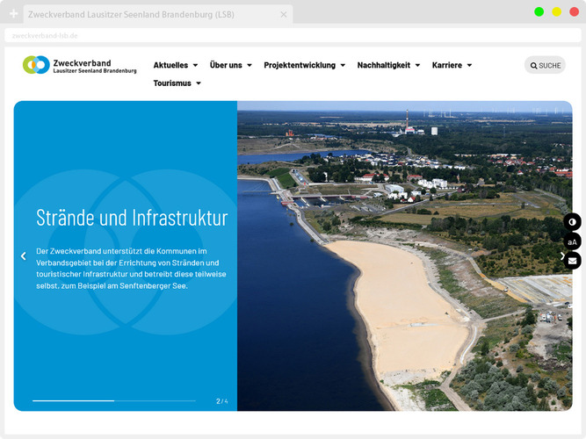Screen dimensions: 586x439
Task: Click the slideshow progress bar
Action: (x=114, y=400)
